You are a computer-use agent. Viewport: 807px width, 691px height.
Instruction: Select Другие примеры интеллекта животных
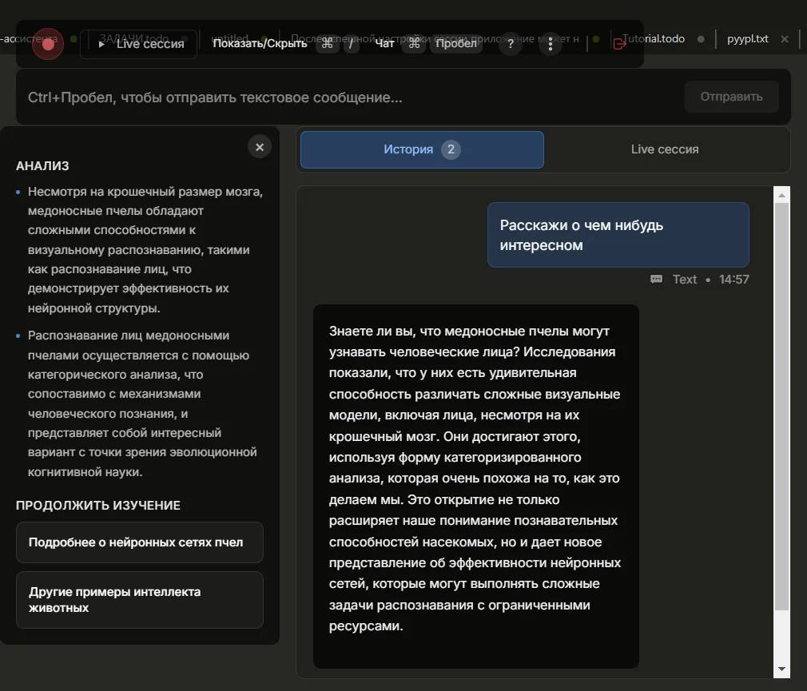point(140,600)
